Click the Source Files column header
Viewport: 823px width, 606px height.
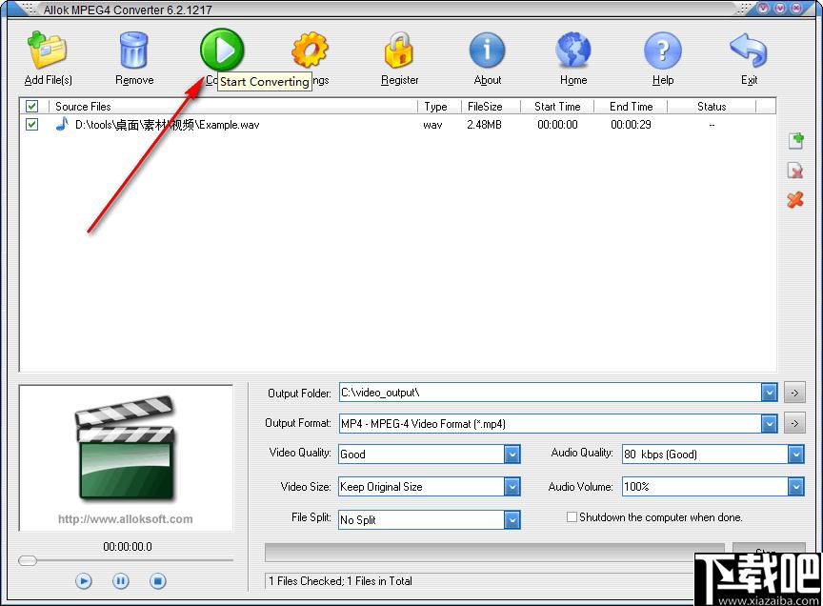pos(233,106)
